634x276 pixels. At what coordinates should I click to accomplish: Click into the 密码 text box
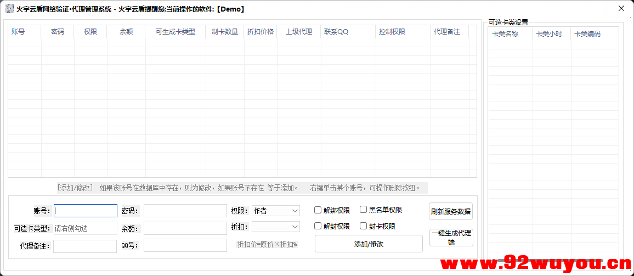click(x=185, y=211)
